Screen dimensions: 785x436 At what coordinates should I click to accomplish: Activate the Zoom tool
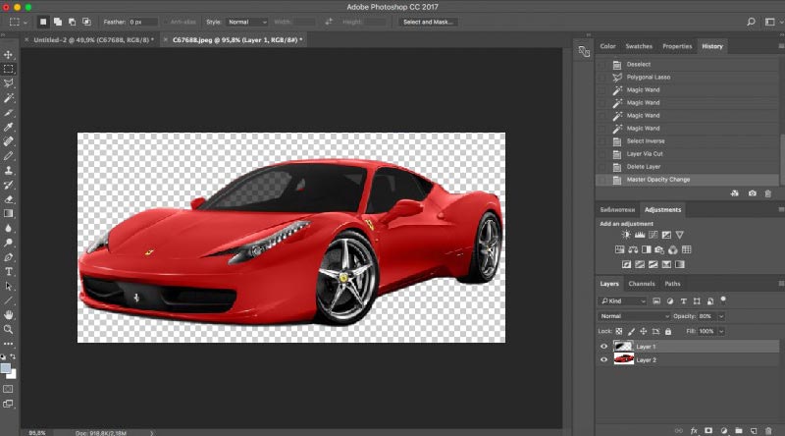click(9, 329)
